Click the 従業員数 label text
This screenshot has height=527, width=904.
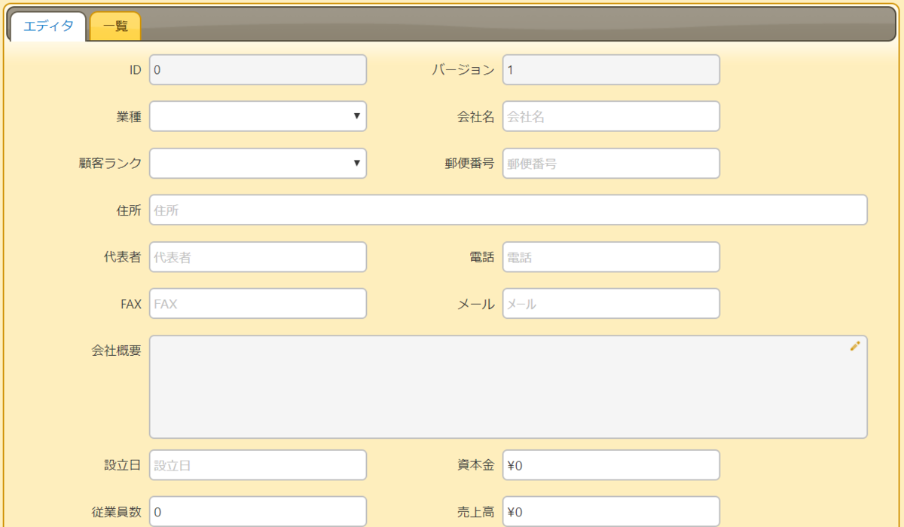117,513
